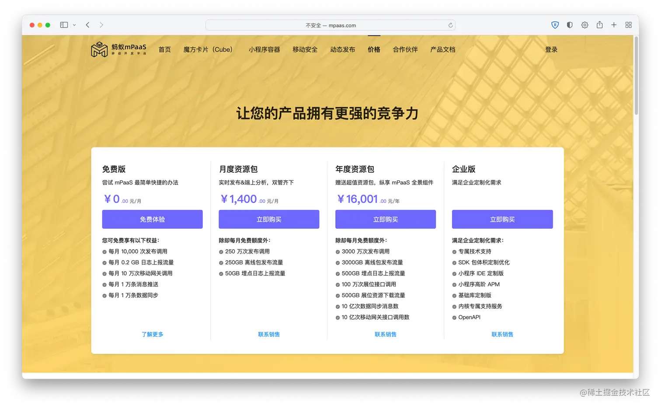Click check icon beside 250 万次发布调用
This screenshot has height=408, width=661.
(221, 252)
